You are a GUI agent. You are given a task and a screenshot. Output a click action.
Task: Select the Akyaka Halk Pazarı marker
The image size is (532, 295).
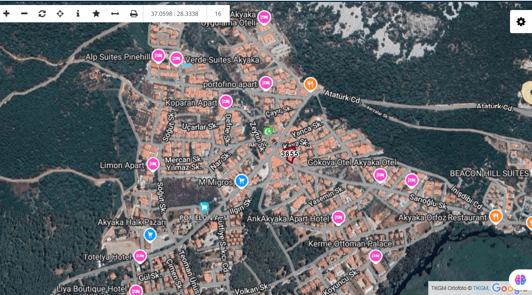click(x=150, y=234)
